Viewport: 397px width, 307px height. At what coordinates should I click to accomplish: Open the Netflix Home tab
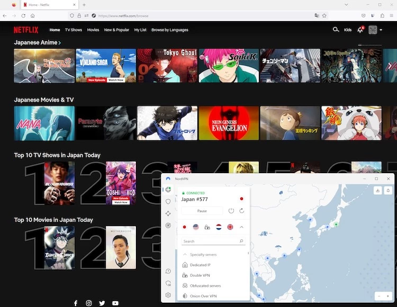tap(55, 30)
